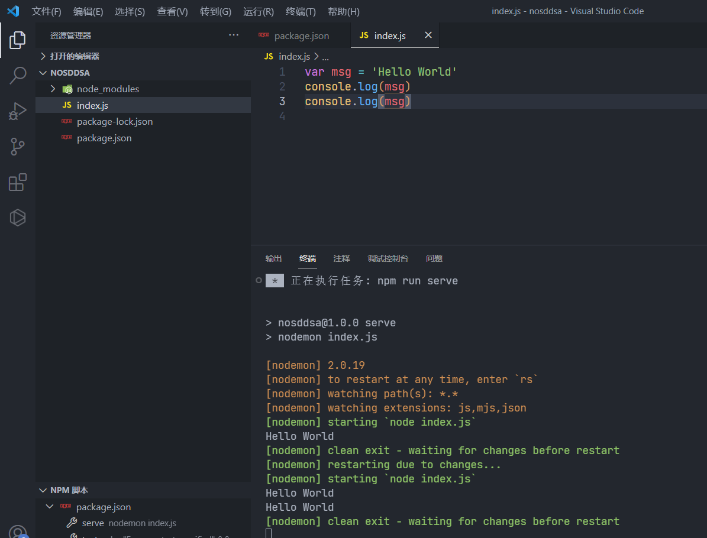The image size is (707, 538).
Task: Switch to Problems panel tab (问题)
Action: coord(434,258)
